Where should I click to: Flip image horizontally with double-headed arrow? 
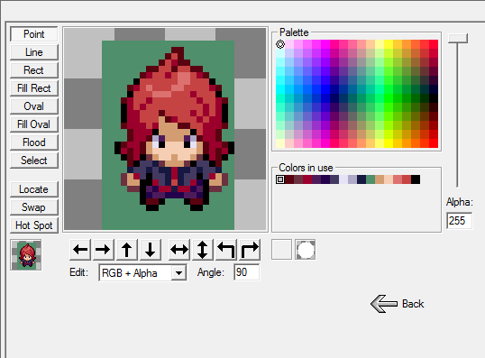click(179, 250)
